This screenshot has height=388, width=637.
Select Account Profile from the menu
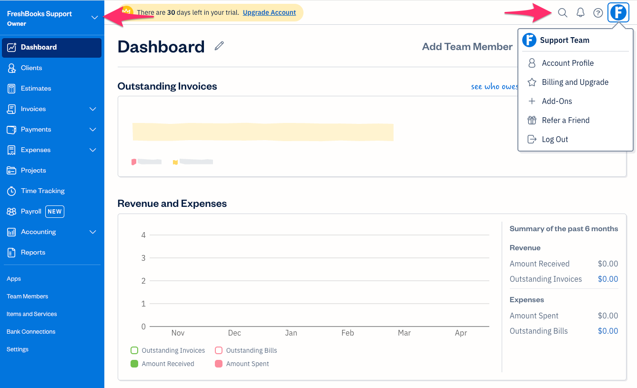pos(567,63)
